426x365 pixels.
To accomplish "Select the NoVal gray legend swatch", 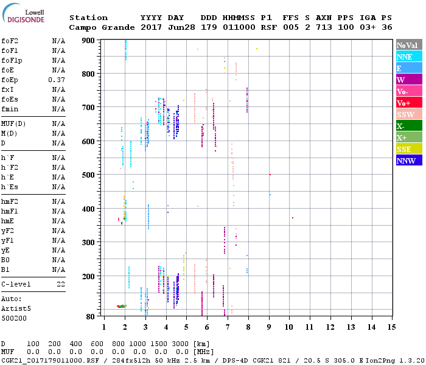I will click(x=408, y=46).
